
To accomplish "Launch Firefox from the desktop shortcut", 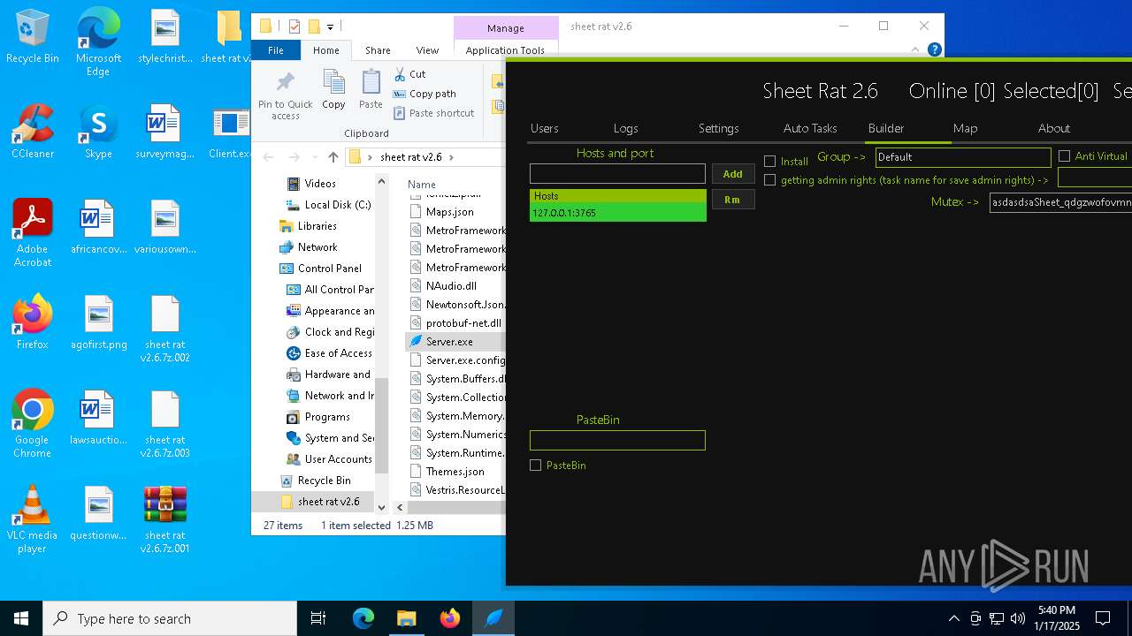I will coord(33,322).
